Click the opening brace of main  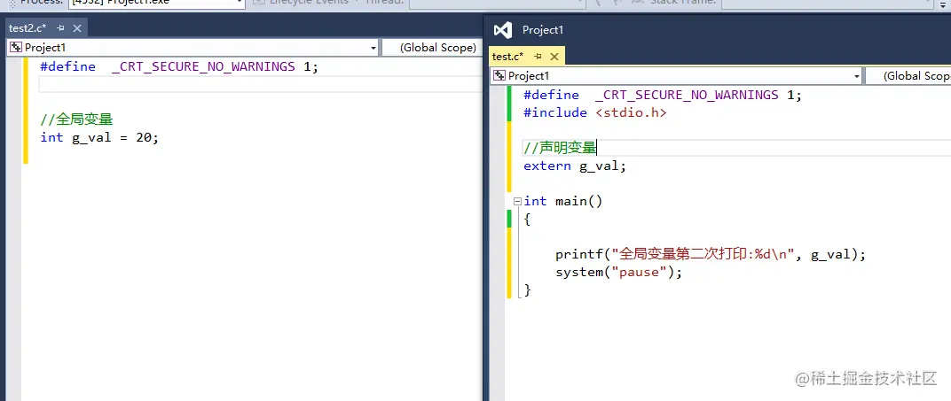(x=527, y=219)
